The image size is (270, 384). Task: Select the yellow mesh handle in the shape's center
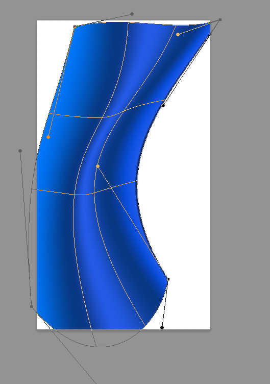pos(97,166)
